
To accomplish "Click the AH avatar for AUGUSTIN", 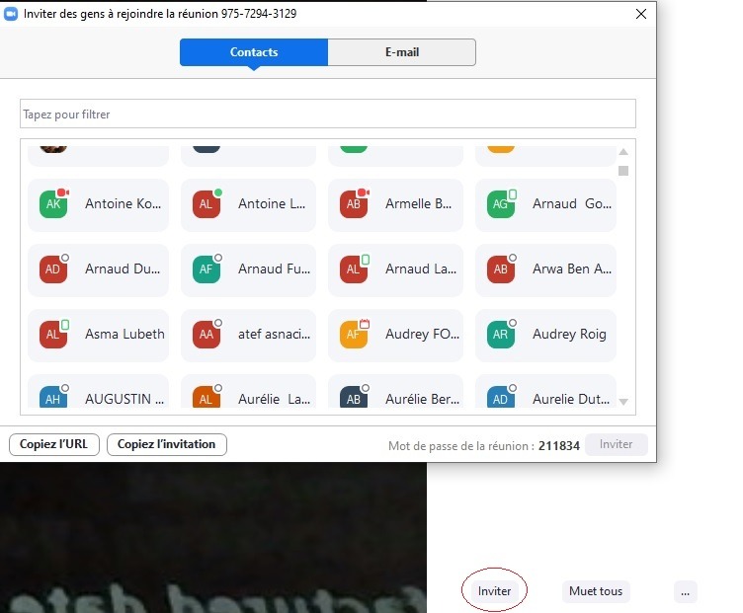I will tap(53, 398).
